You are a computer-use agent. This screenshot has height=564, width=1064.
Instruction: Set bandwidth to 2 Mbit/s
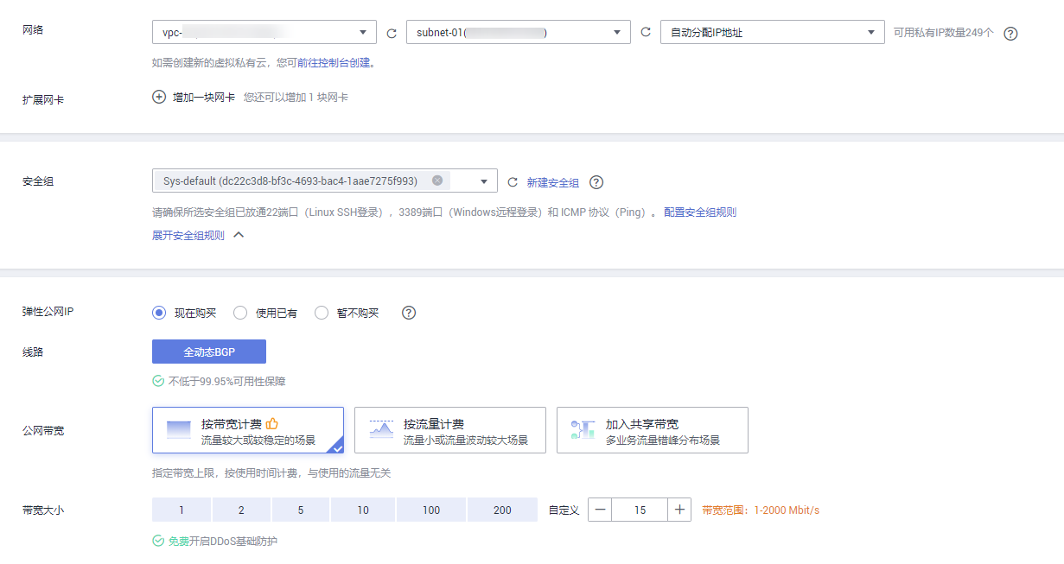pyautogui.click(x=241, y=510)
